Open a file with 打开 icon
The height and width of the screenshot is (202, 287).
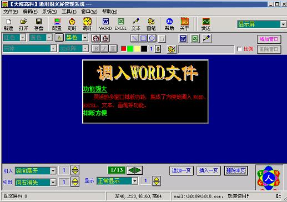point(23,24)
